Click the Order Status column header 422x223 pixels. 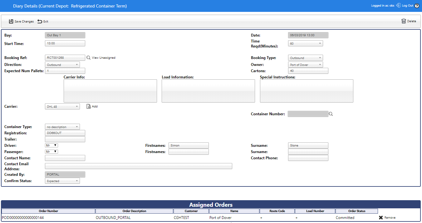(x=356, y=211)
